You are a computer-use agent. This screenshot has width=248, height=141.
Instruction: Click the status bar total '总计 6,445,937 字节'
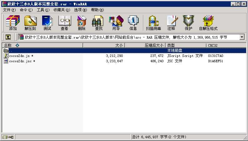tap(150, 137)
